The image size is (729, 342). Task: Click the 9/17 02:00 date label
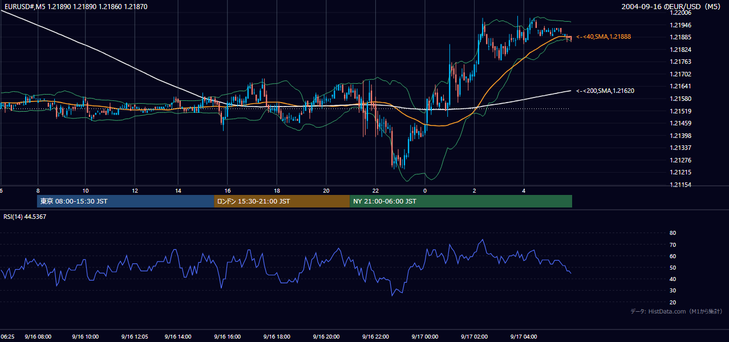pyautogui.click(x=474, y=337)
